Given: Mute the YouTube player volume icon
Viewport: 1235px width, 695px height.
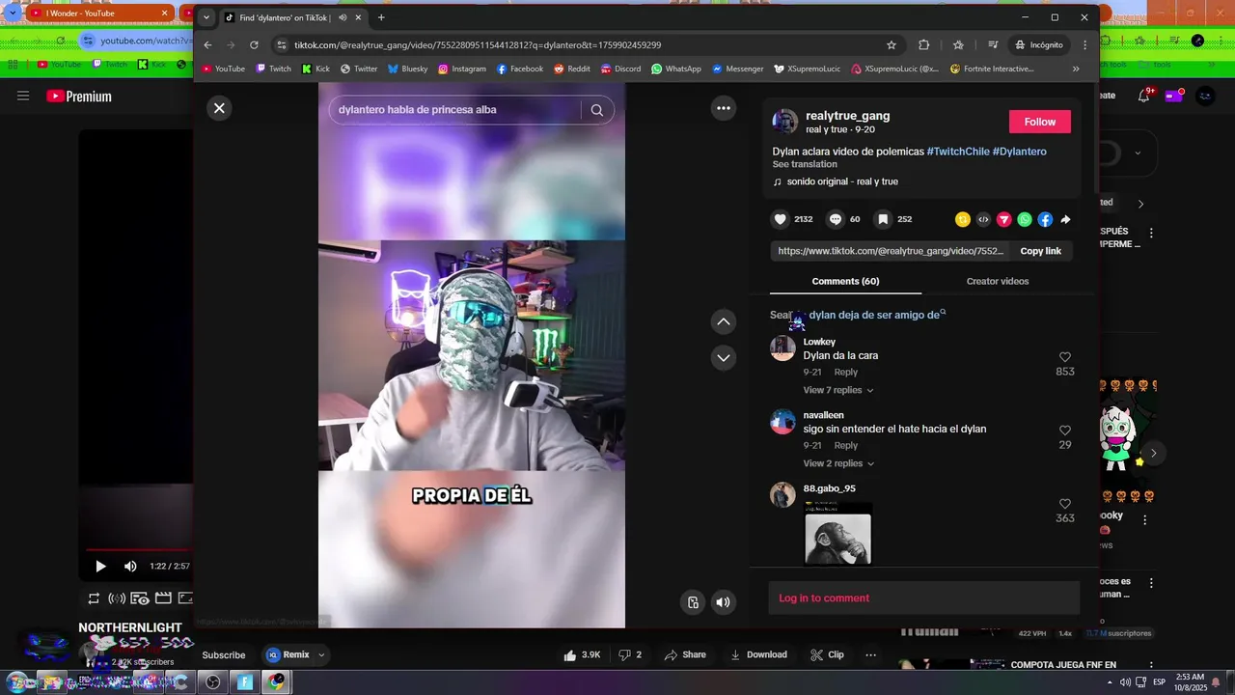Looking at the screenshot, I should [130, 566].
